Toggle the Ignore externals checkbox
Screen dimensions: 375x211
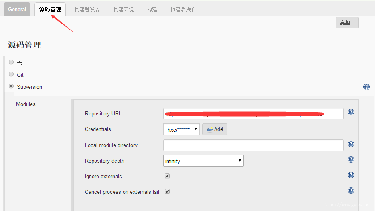point(167,176)
